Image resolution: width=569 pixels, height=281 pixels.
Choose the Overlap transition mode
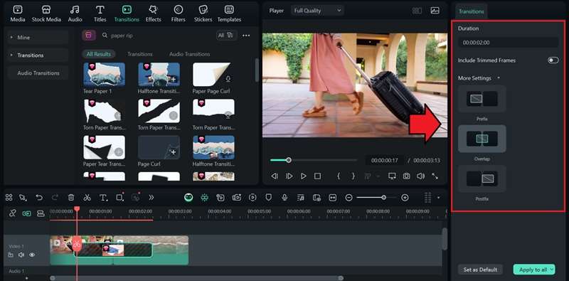(x=482, y=138)
